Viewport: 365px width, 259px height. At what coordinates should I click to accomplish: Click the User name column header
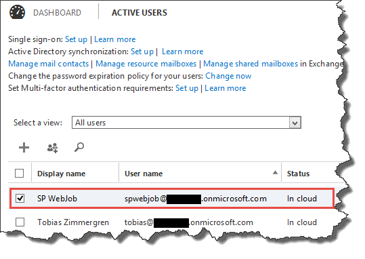point(144,174)
